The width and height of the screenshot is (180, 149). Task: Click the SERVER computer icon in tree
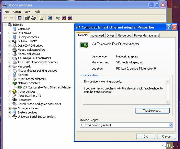coord(10,25)
